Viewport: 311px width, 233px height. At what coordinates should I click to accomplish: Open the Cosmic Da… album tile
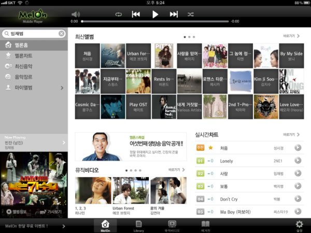click(87, 107)
